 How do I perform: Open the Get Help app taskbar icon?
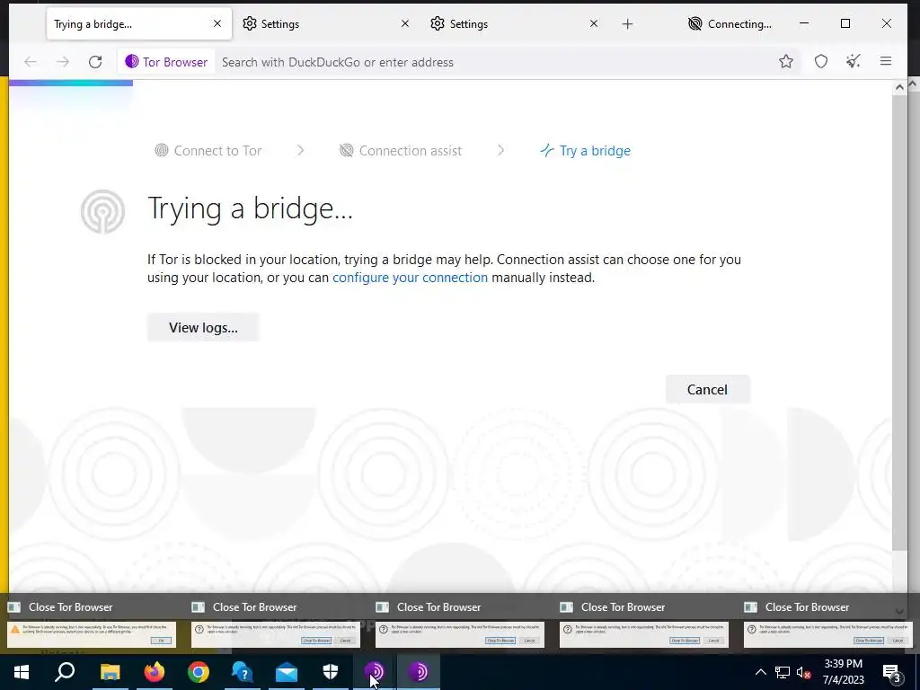click(242, 672)
